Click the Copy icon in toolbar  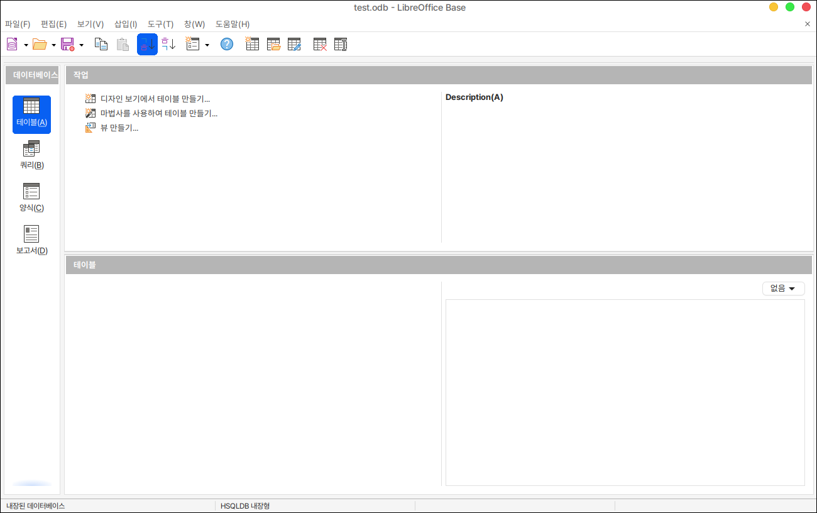(101, 45)
